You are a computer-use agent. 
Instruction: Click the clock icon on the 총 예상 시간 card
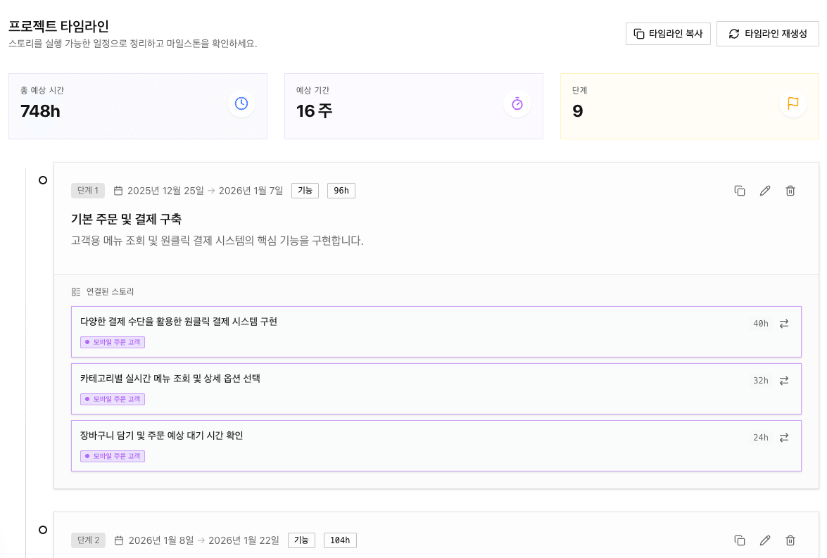tap(241, 103)
